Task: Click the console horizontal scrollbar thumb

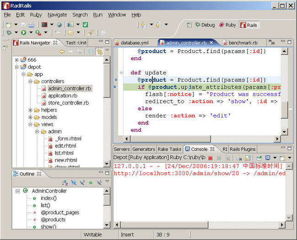Action: click(x=165, y=224)
